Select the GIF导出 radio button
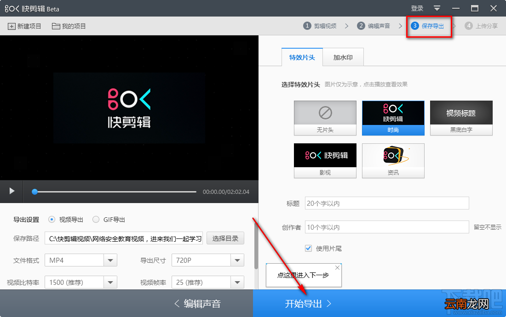Image resolution: width=506 pixels, height=317 pixels. 96,220
